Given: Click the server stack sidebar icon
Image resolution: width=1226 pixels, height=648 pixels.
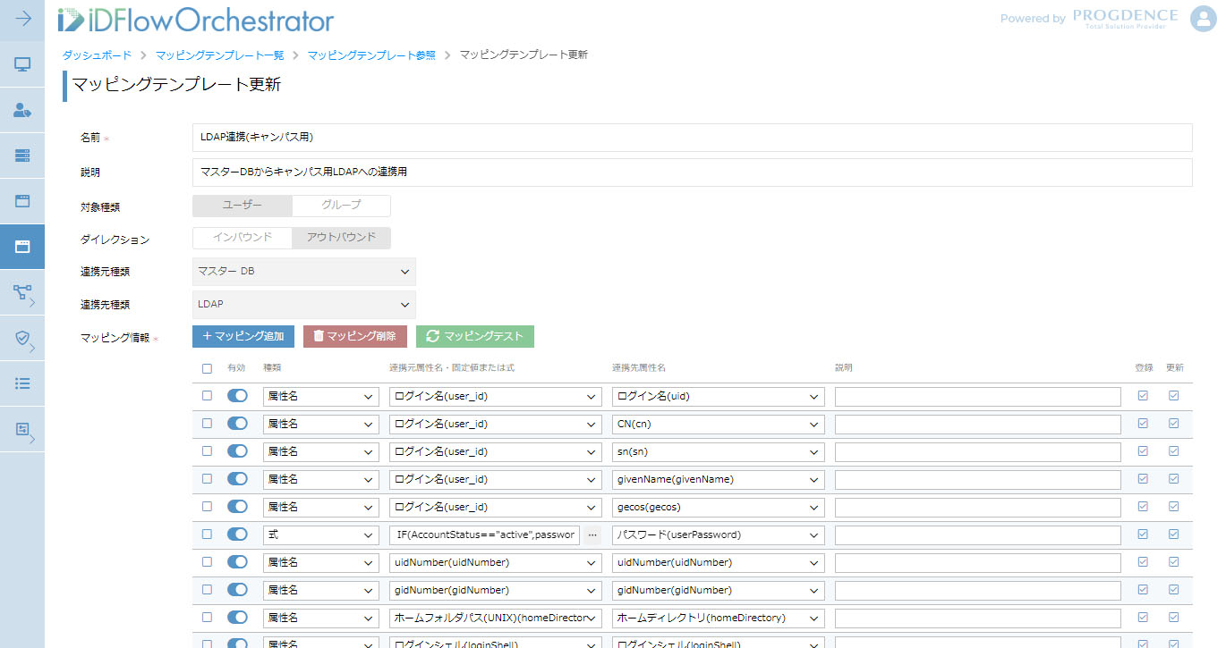Looking at the screenshot, I should (x=22, y=156).
